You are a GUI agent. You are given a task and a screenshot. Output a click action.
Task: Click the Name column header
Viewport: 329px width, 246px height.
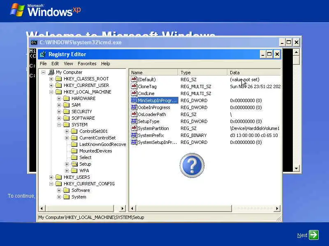tap(153, 73)
